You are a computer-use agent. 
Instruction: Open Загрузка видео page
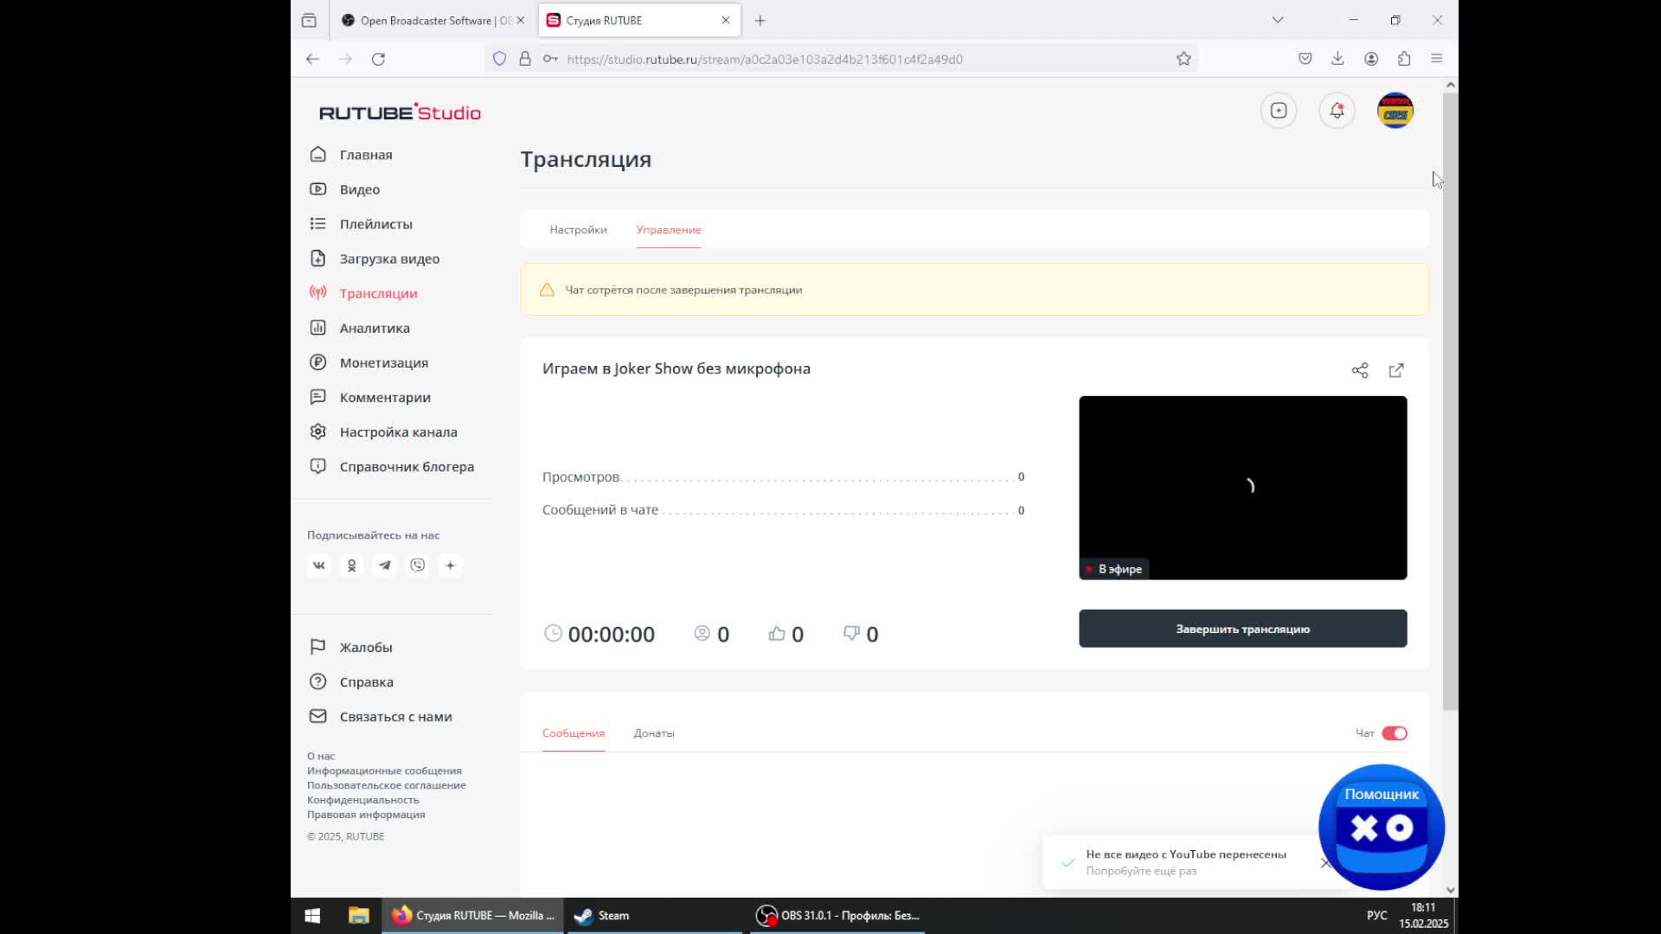click(x=375, y=259)
